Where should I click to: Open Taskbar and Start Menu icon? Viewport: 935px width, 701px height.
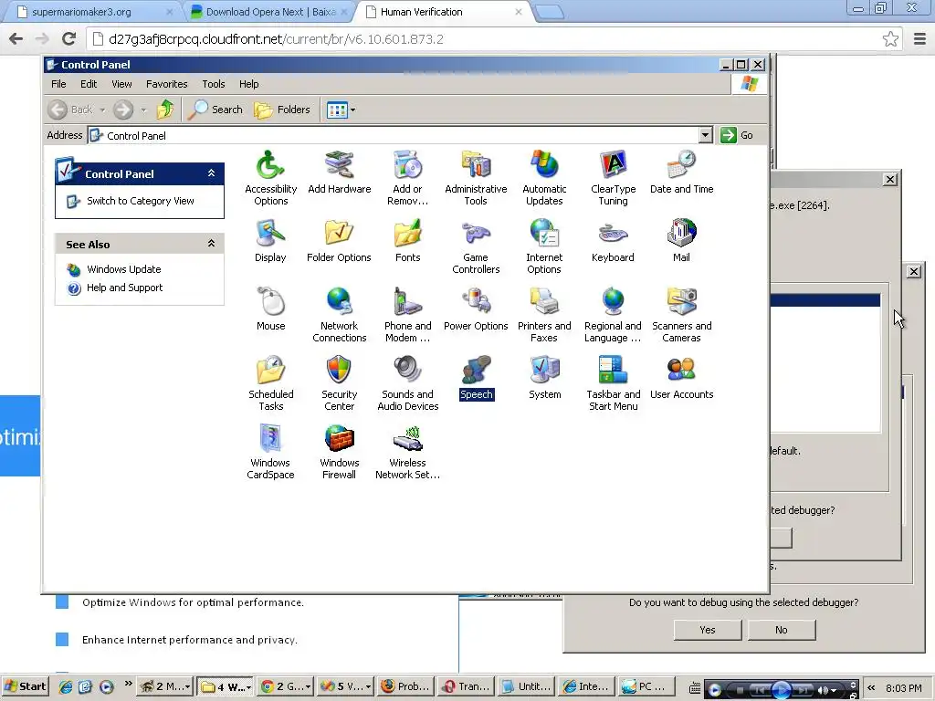[613, 382]
